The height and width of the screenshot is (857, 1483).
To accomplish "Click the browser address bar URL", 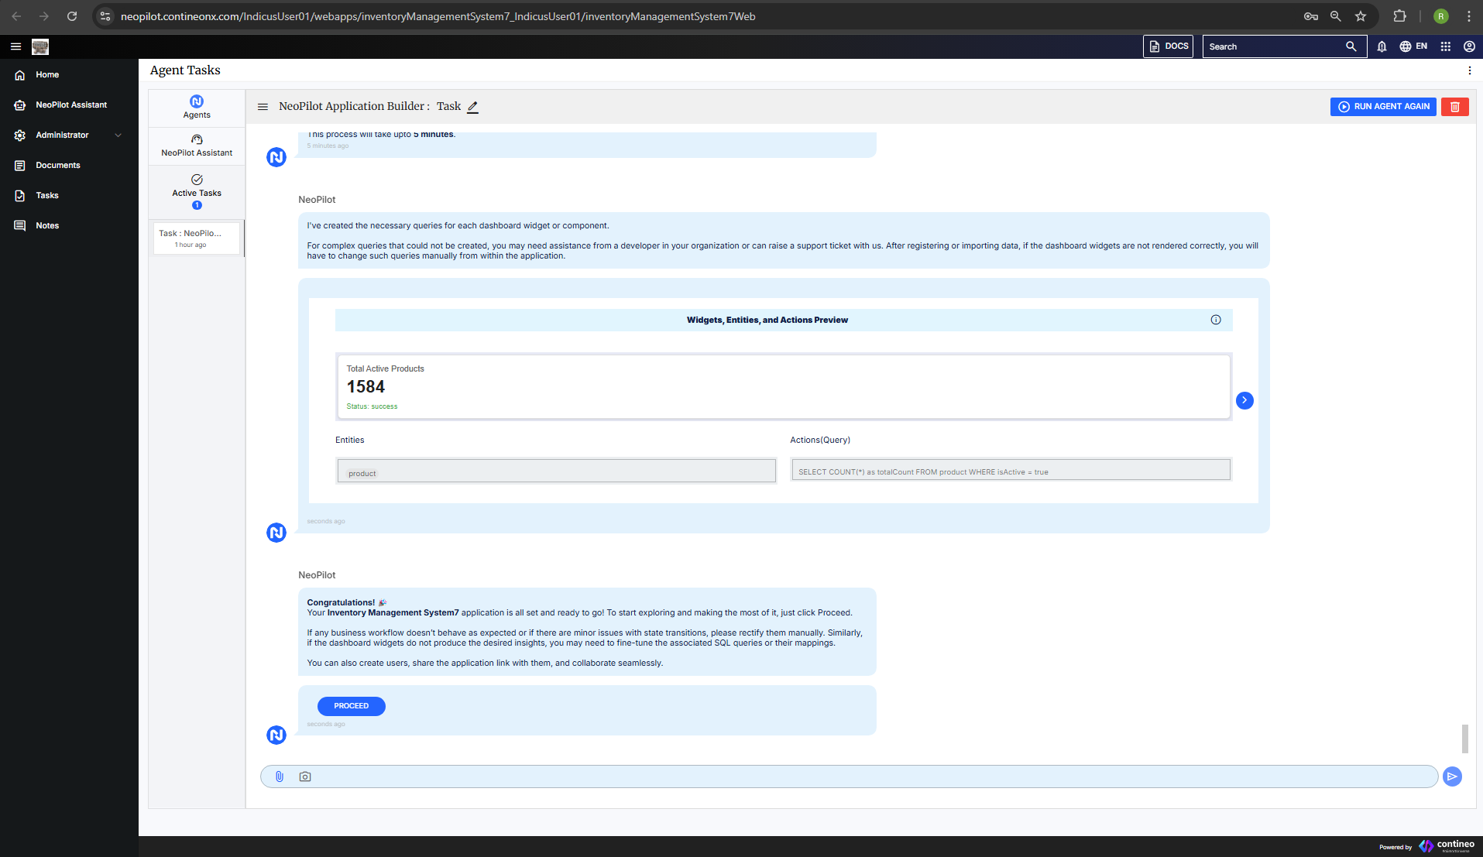I will 438,16.
